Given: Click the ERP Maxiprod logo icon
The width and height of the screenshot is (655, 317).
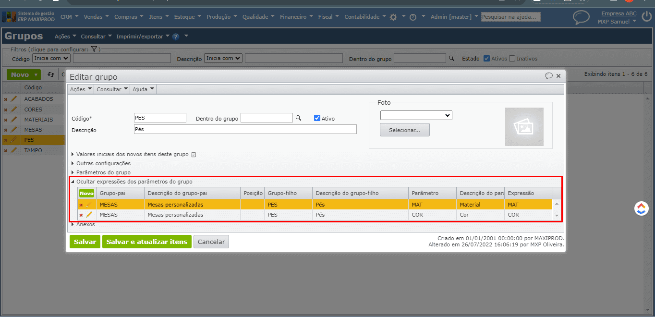Looking at the screenshot, I should pyautogui.click(x=9, y=17).
